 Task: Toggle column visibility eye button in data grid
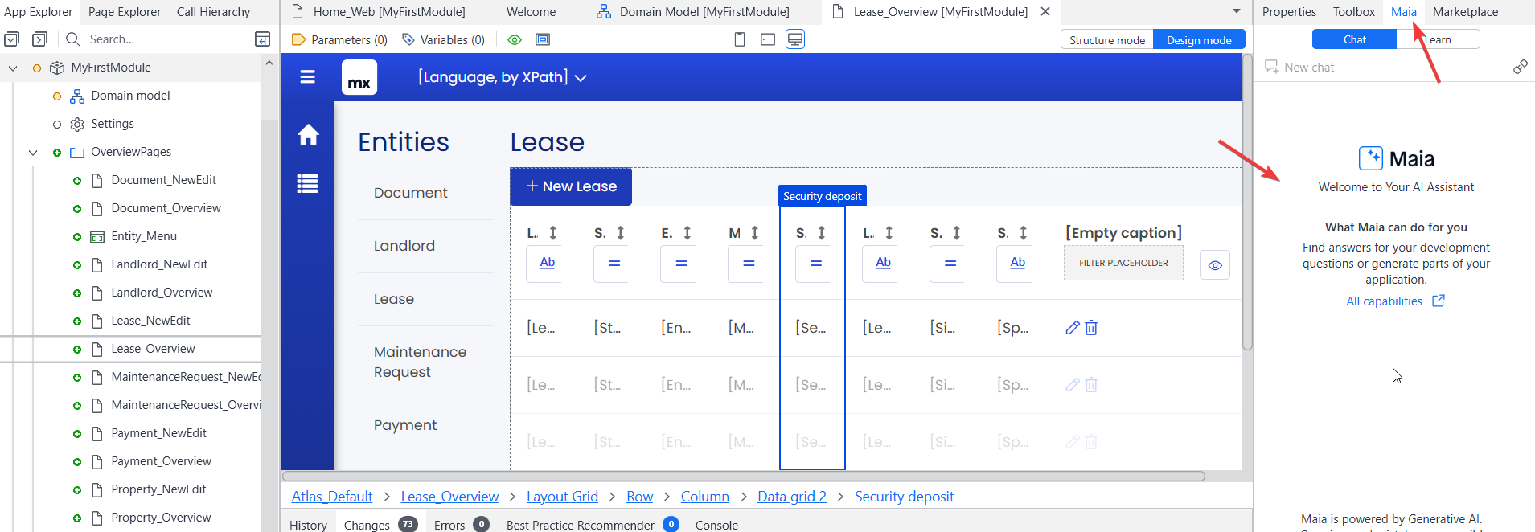point(1215,265)
